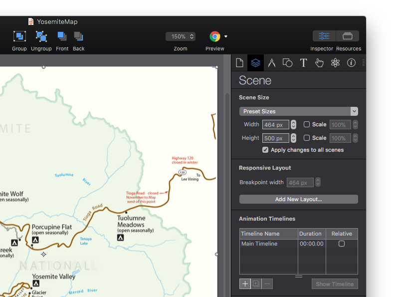Uncheck Apply changes to all scenes
This screenshot has height=297, width=394.
(x=265, y=150)
